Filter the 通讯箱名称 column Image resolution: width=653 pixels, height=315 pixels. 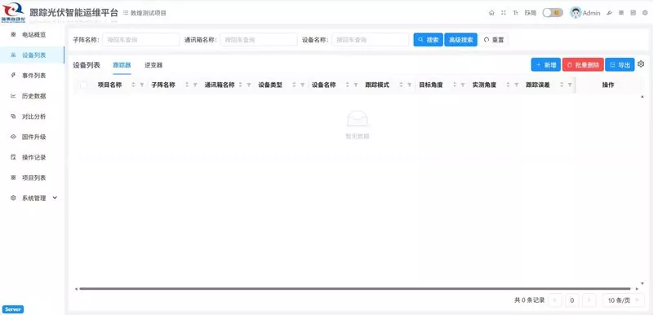pos(249,85)
